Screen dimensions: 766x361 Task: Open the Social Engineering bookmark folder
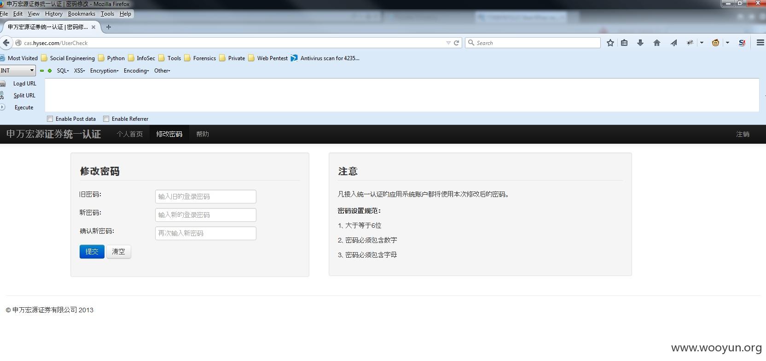(x=68, y=58)
